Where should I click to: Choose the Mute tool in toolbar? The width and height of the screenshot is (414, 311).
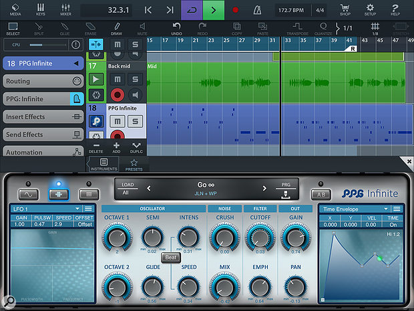click(x=142, y=29)
